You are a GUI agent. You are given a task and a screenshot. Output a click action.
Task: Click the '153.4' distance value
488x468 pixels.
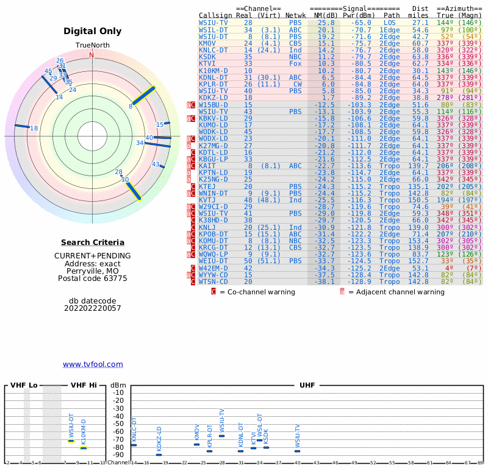click(418, 241)
